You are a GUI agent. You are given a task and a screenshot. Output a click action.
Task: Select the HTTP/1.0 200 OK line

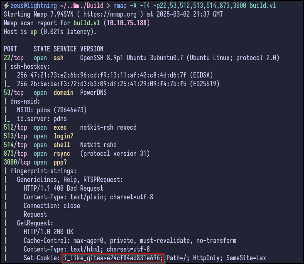point(49,232)
